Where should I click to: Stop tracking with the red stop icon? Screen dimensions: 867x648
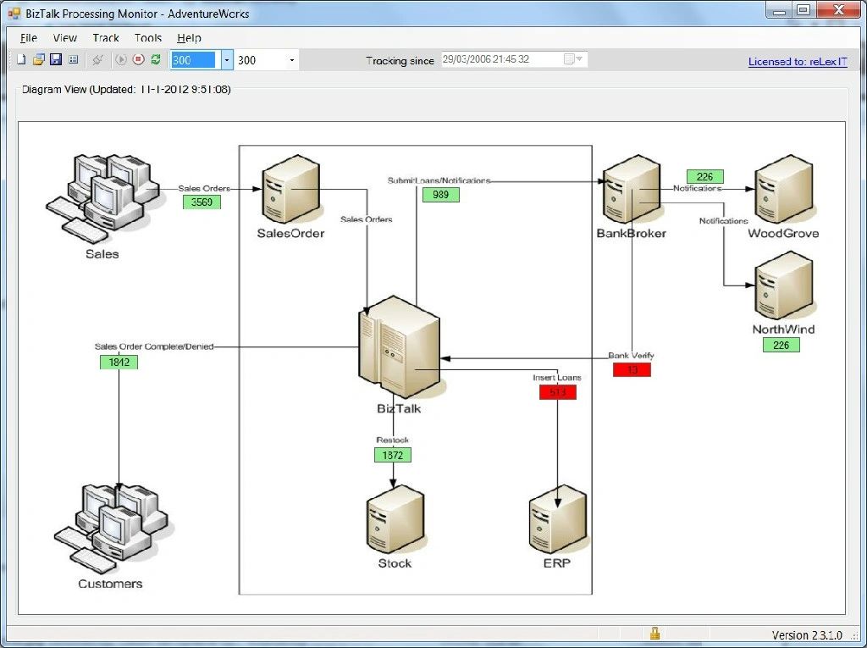138,60
